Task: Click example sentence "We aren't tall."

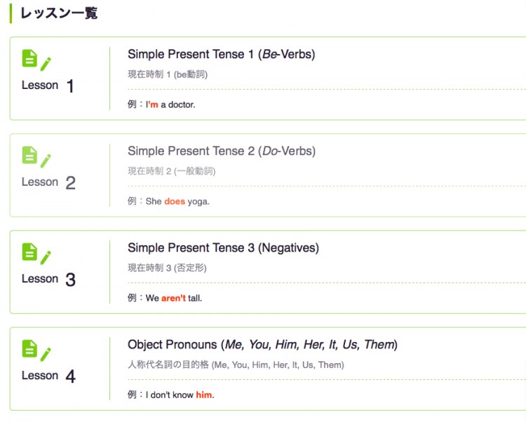Action: click(174, 299)
